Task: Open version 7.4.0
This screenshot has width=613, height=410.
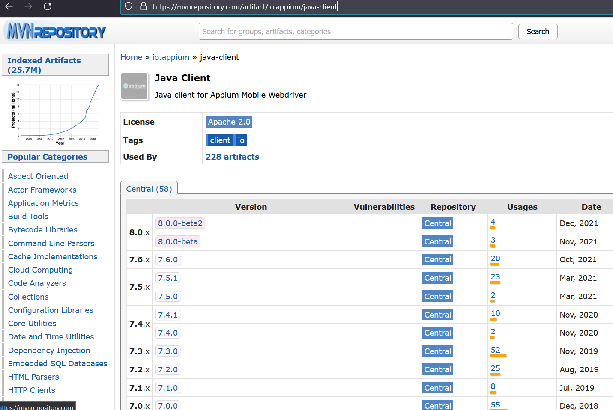Action: pos(168,333)
